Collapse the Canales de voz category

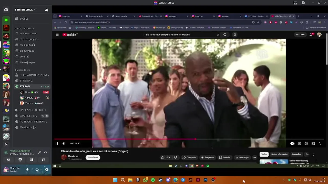[24, 70]
